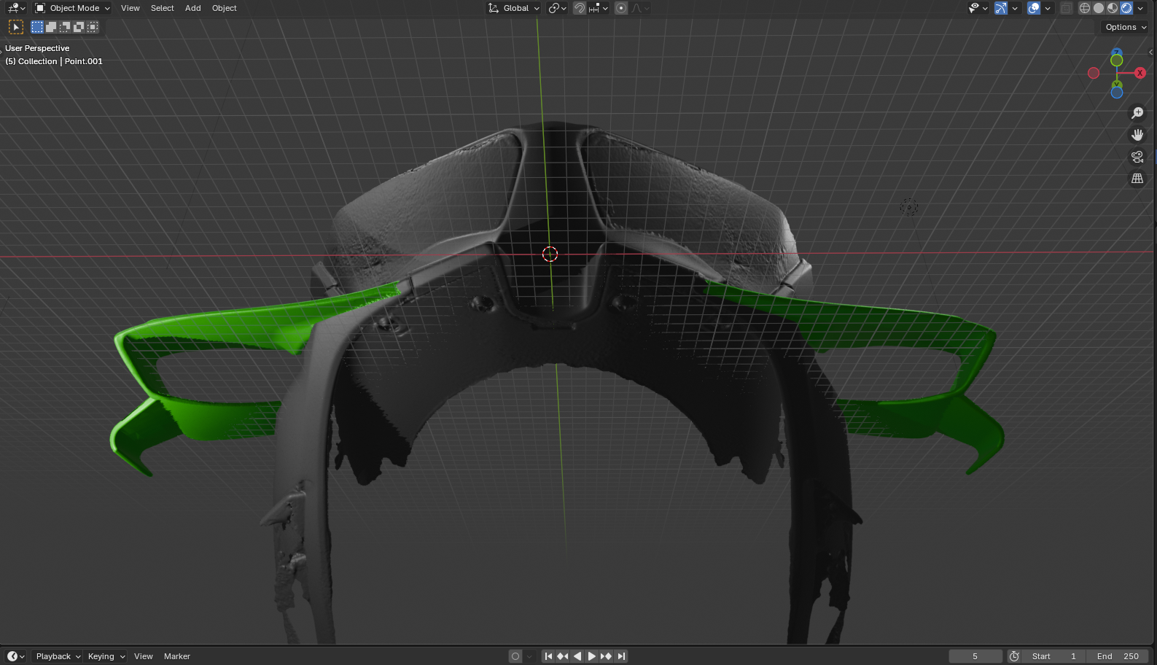This screenshot has height=665, width=1157.
Task: Toggle viewport gizmos display
Action: coord(1001,8)
